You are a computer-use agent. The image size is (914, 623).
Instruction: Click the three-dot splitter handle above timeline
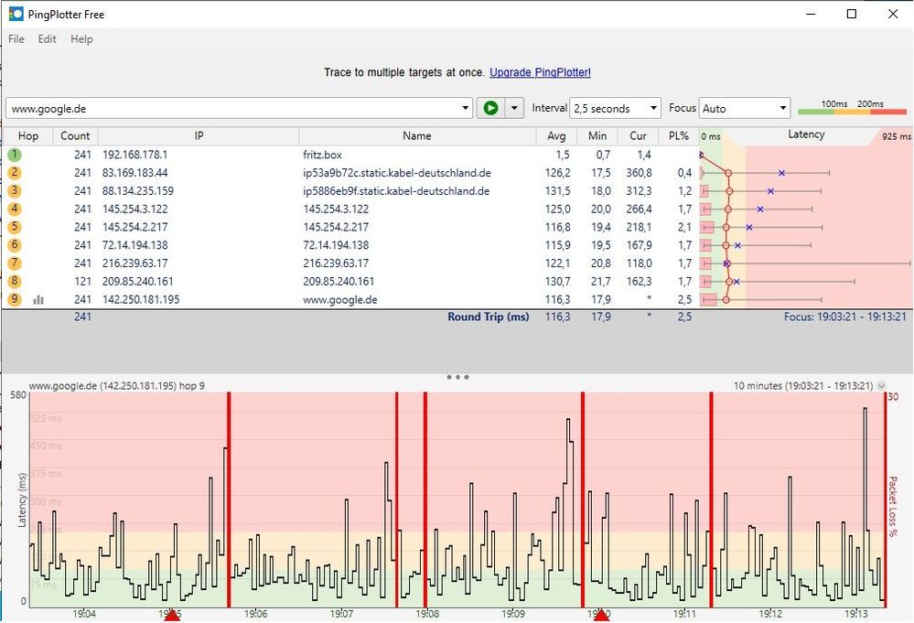[x=457, y=377]
